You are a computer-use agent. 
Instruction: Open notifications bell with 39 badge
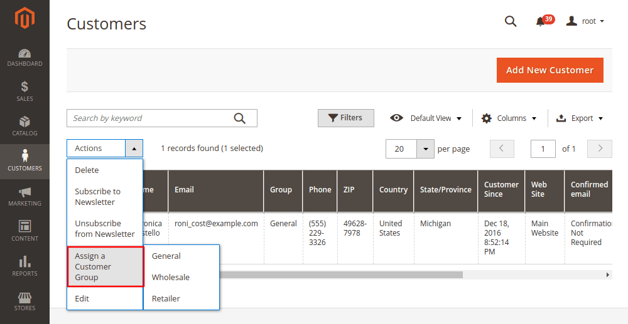[544, 21]
